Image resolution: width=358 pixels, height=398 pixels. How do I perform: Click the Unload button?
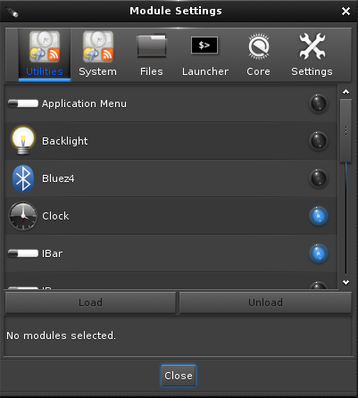(265, 303)
